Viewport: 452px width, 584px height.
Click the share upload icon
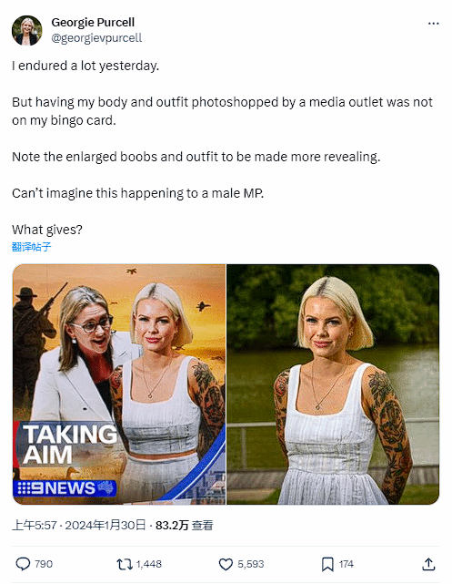pos(428,564)
